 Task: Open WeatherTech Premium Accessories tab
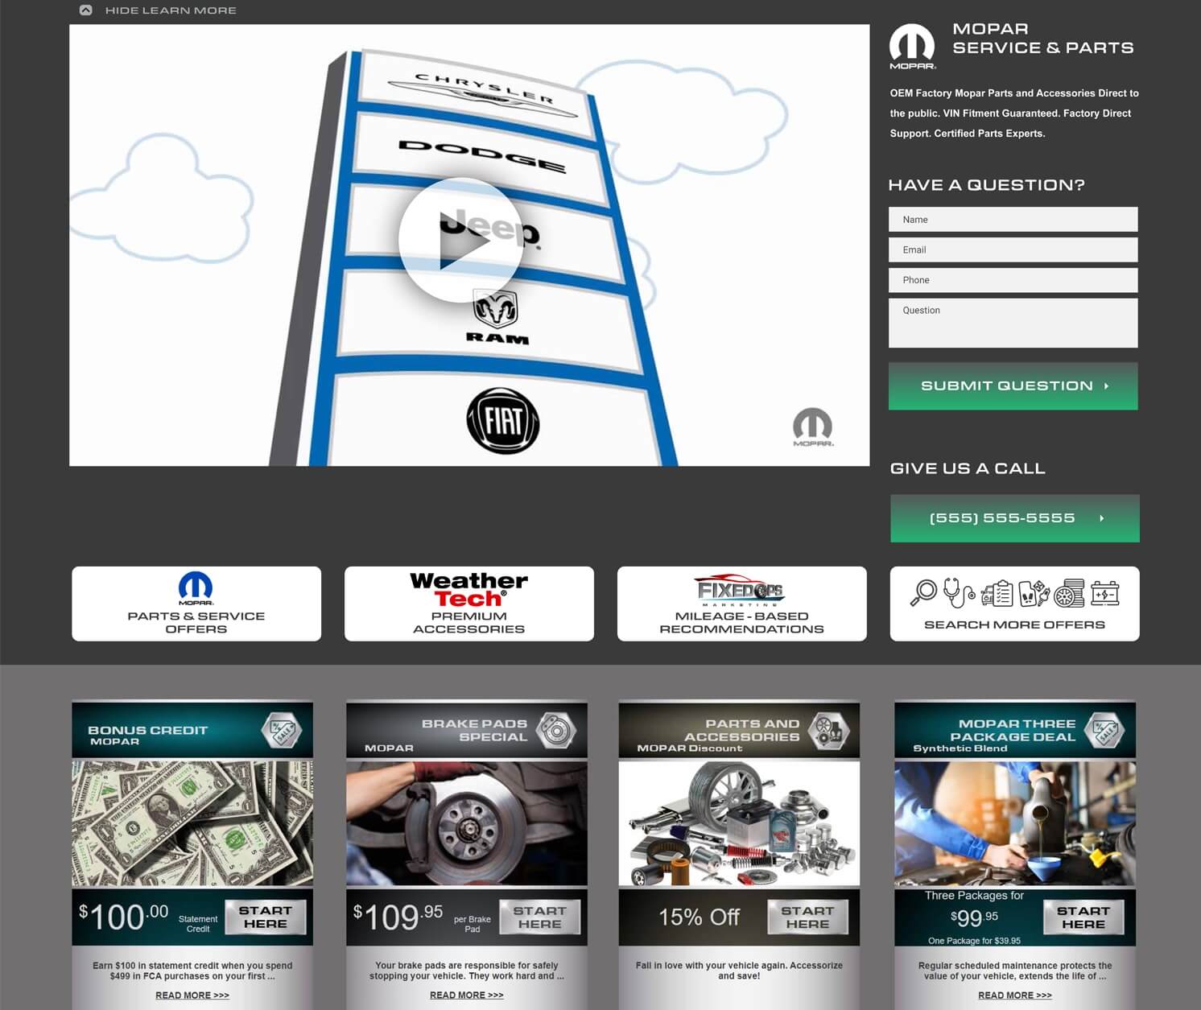point(469,604)
